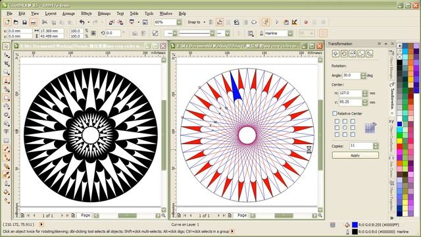Click the Print icon in the toolbar
The image size is (421, 237).
[x=33, y=22]
